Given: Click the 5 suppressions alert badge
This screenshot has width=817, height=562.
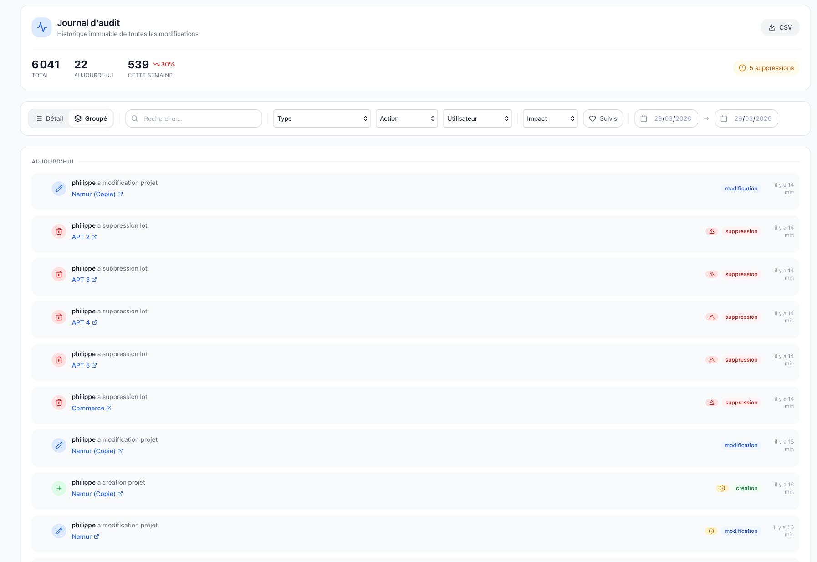Looking at the screenshot, I should tap(766, 68).
